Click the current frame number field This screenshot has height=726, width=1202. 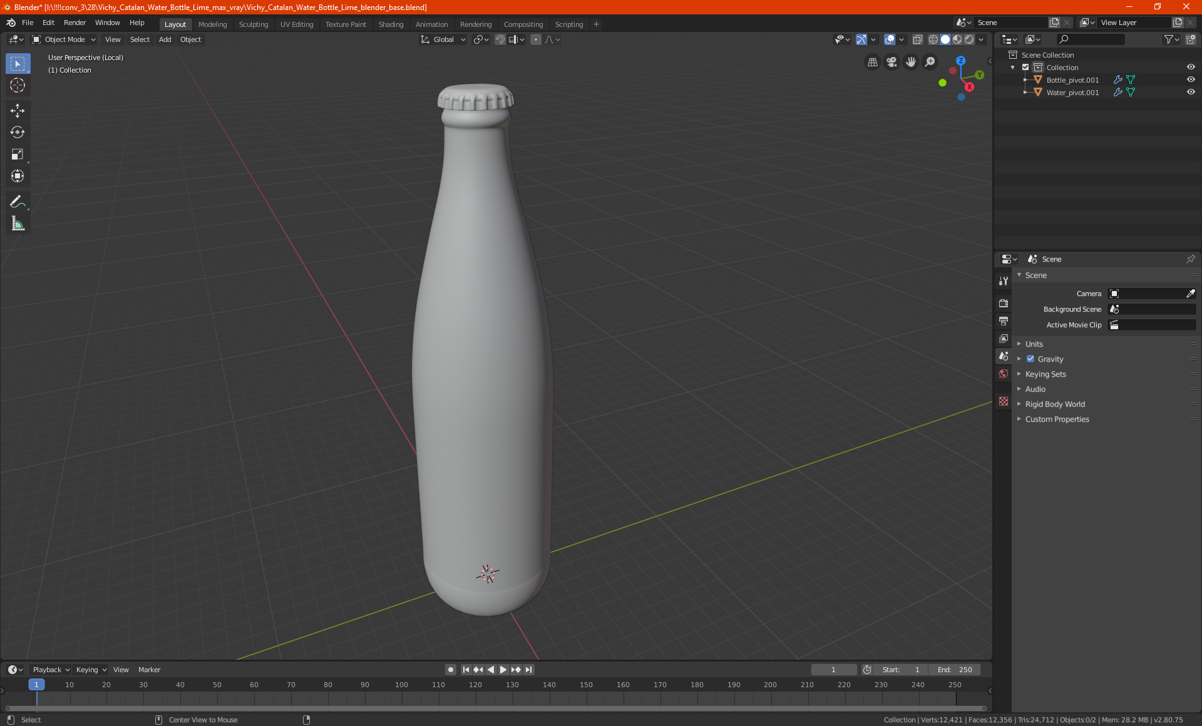point(833,670)
